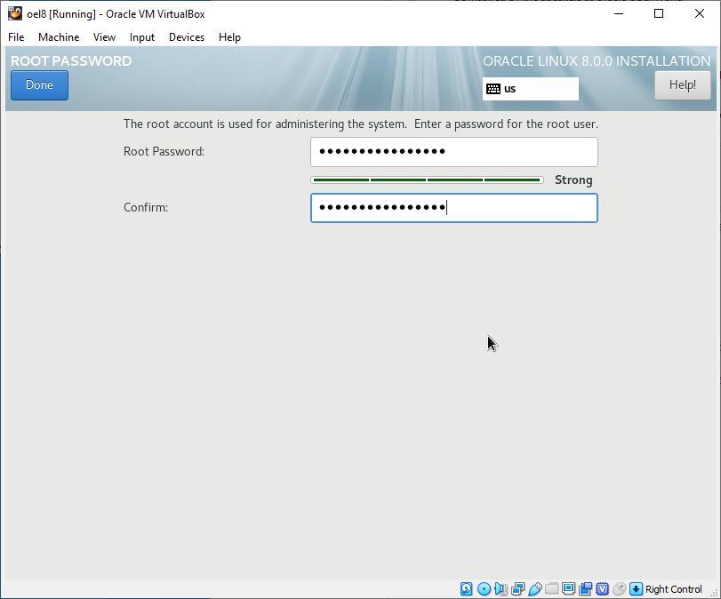Click the audio status icon

(501, 589)
